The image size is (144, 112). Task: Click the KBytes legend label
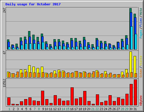tap(141, 101)
